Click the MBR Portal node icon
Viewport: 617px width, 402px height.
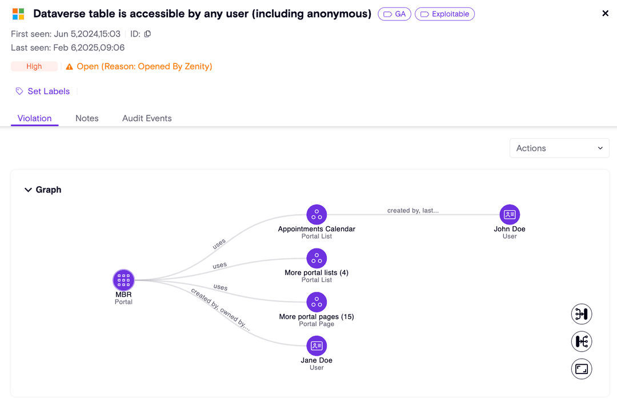pos(123,280)
